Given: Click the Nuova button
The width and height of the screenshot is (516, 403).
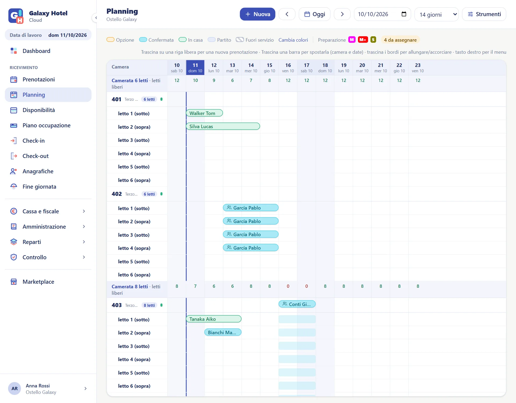Looking at the screenshot, I should click(257, 14).
